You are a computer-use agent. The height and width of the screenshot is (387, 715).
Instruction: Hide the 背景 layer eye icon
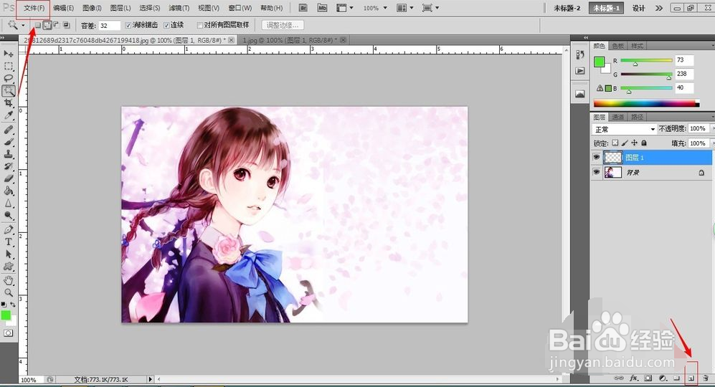pos(596,172)
